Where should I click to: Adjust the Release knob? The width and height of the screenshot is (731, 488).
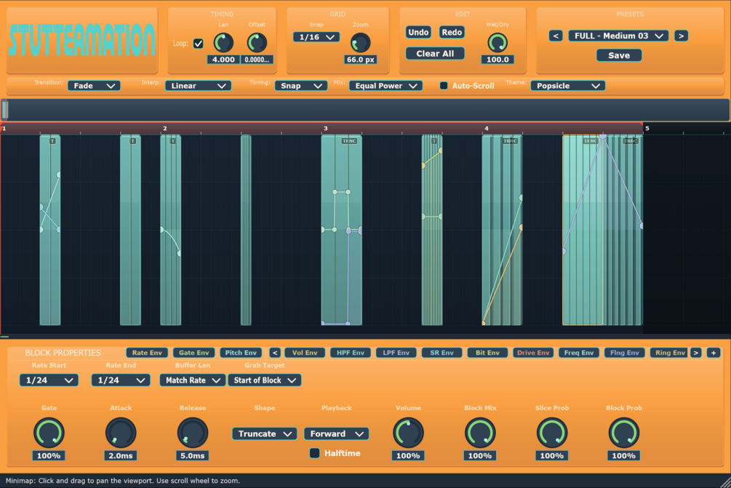coord(193,433)
